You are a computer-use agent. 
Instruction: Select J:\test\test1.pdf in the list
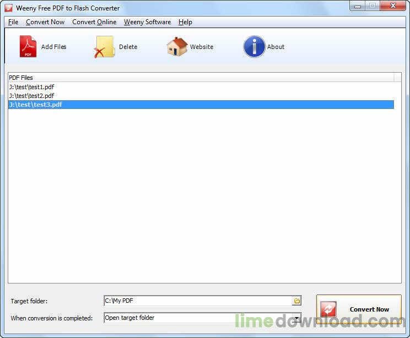point(201,87)
